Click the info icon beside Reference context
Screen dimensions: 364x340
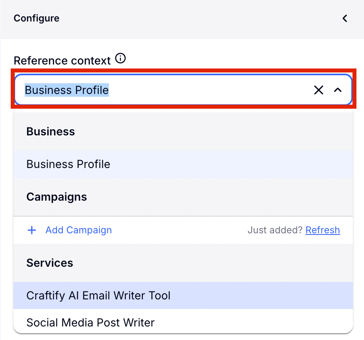coord(120,59)
